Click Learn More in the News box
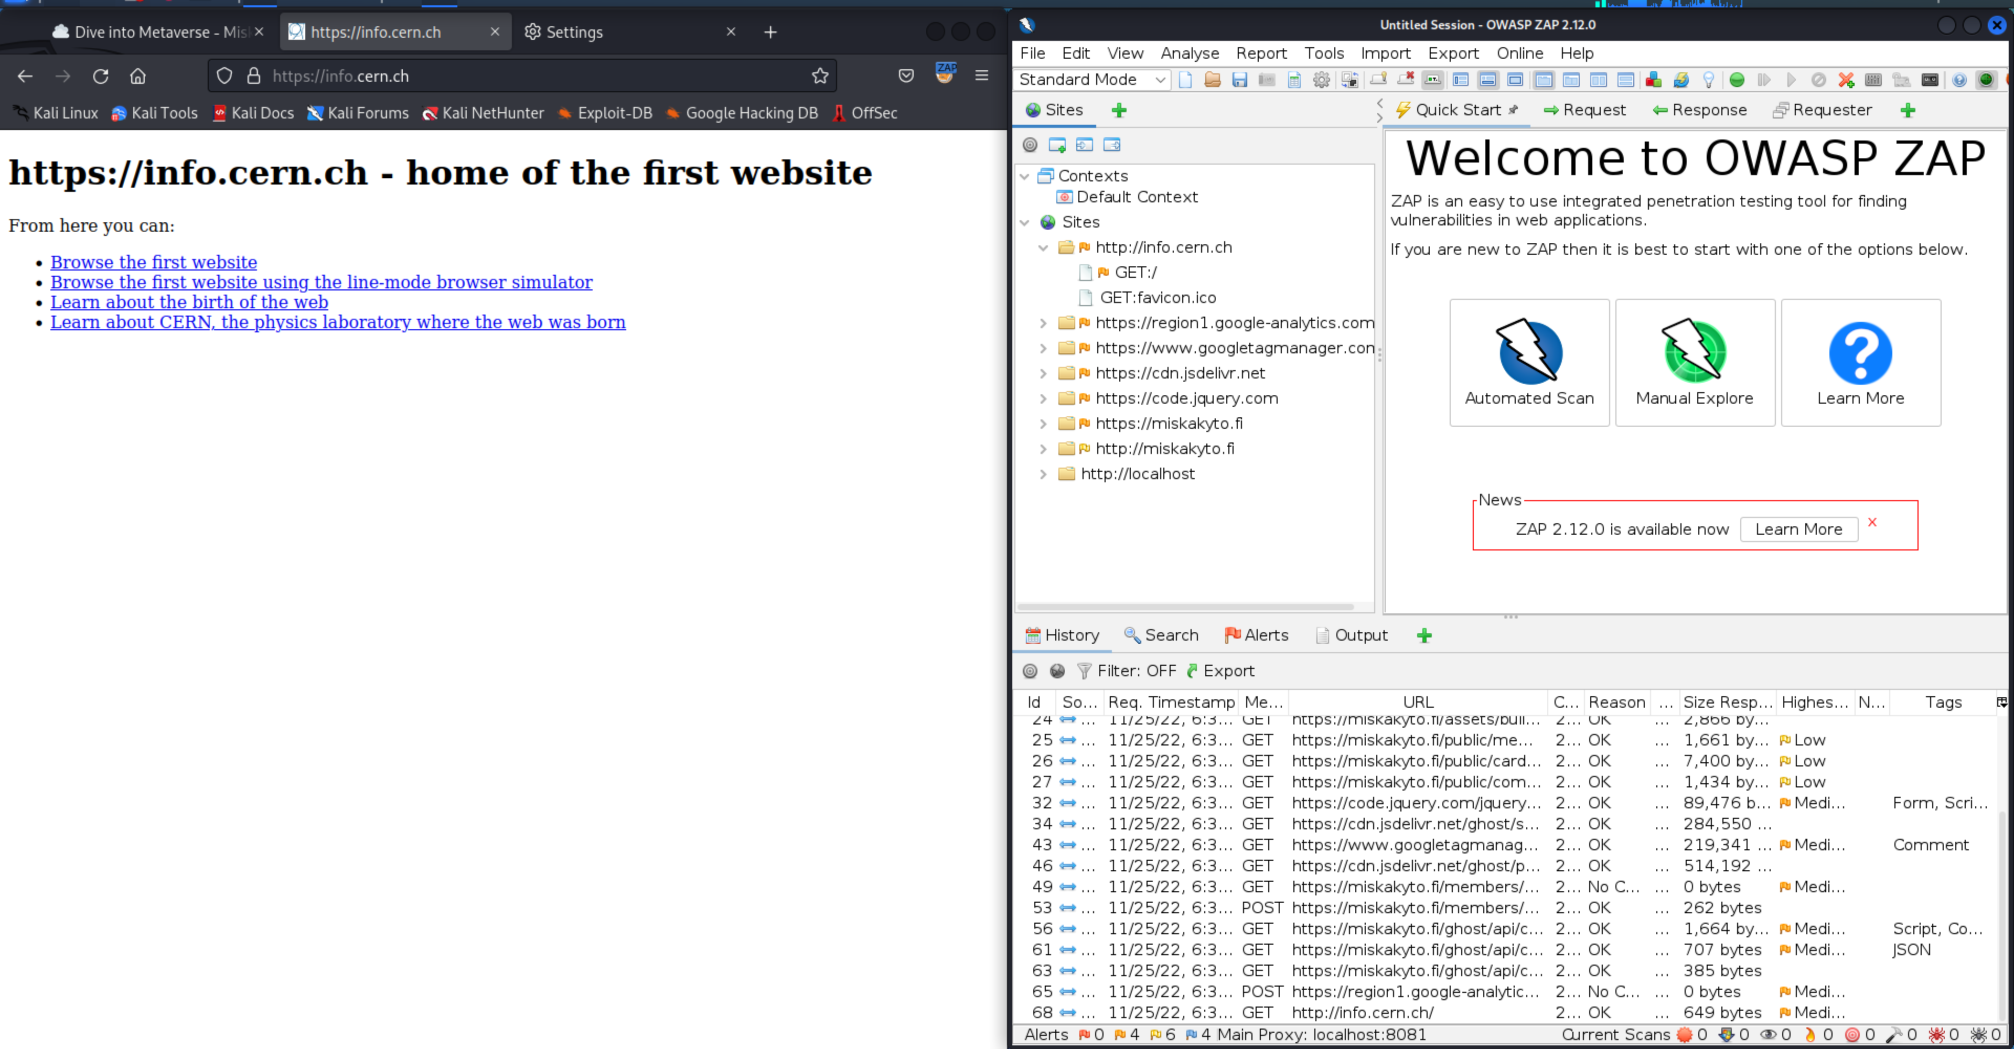The width and height of the screenshot is (2014, 1049). (x=1798, y=529)
